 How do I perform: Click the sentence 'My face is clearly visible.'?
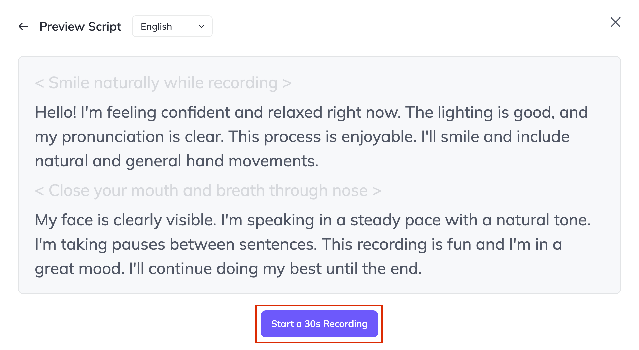click(125, 220)
